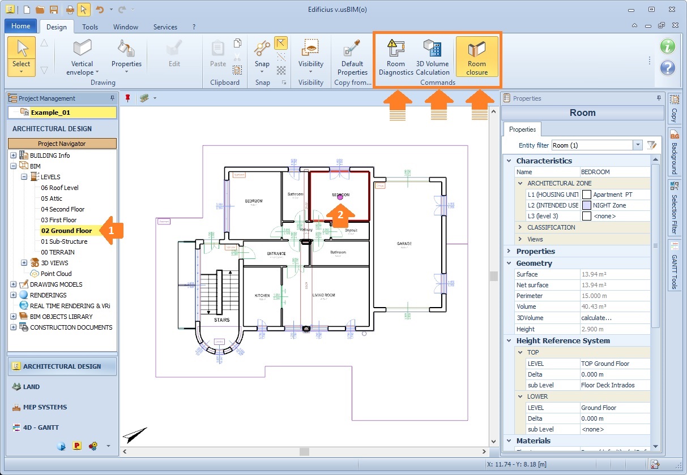The width and height of the screenshot is (687, 475).
Task: Open the Home menu tab
Action: [21, 26]
